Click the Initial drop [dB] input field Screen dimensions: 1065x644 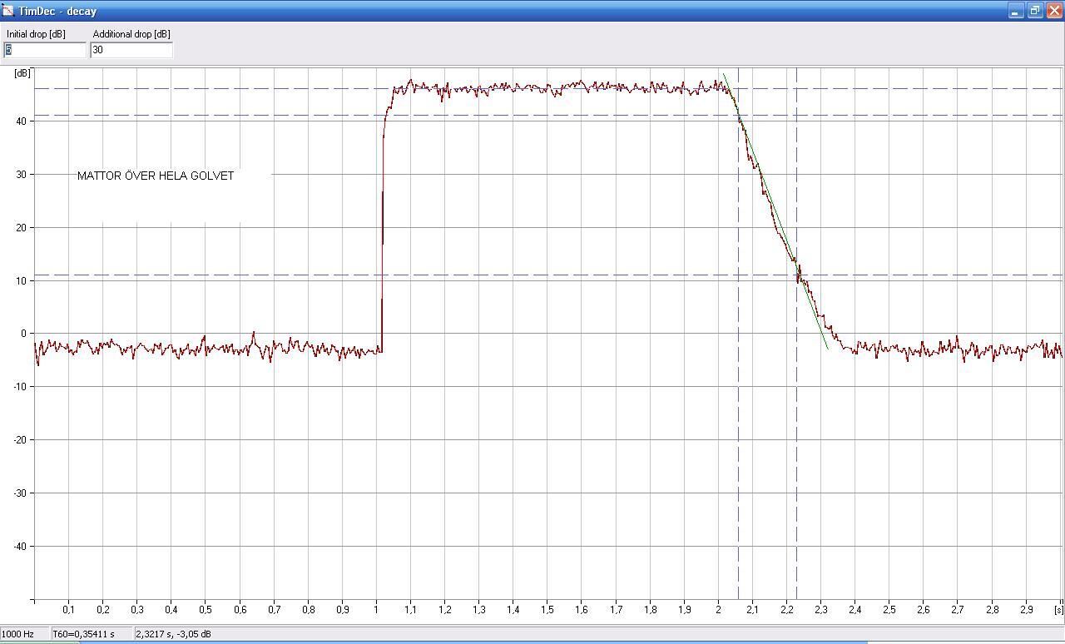45,50
